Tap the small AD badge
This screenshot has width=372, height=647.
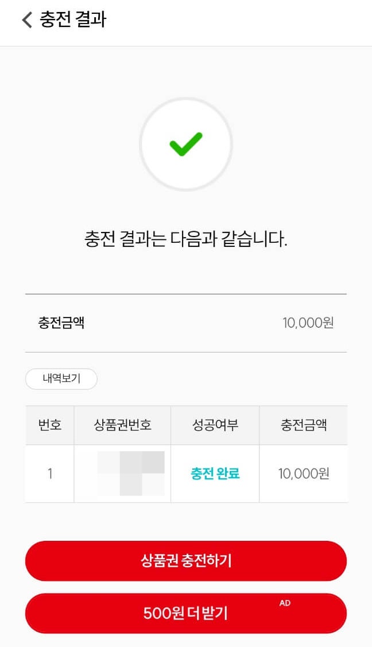[285, 603]
